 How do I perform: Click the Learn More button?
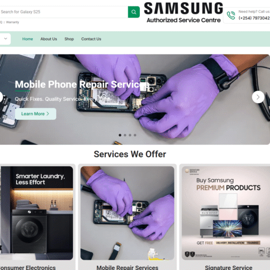pos(36,114)
